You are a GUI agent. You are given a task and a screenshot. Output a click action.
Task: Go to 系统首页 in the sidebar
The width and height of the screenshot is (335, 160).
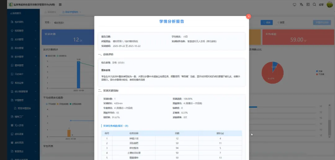click(x=16, y=13)
